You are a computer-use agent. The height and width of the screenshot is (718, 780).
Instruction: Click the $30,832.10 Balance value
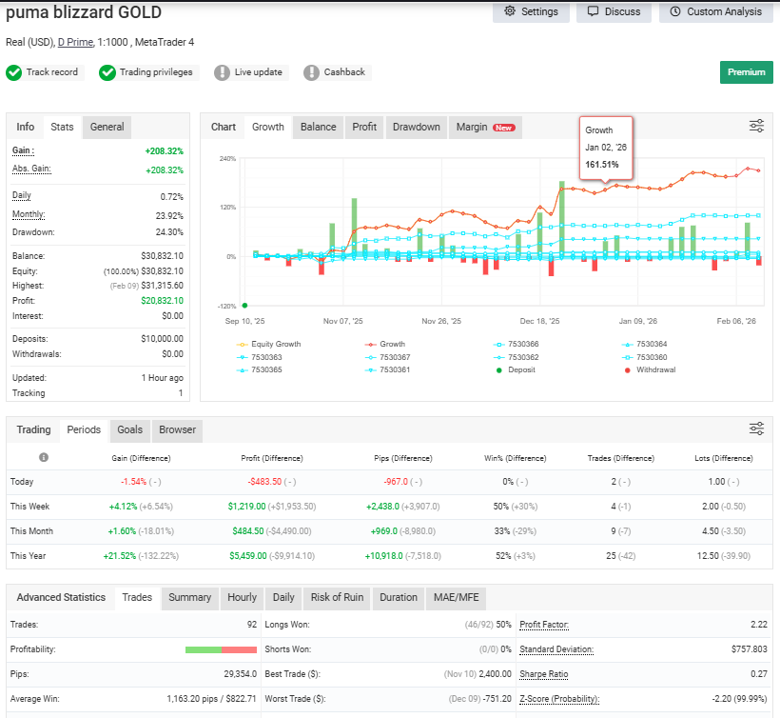click(162, 256)
